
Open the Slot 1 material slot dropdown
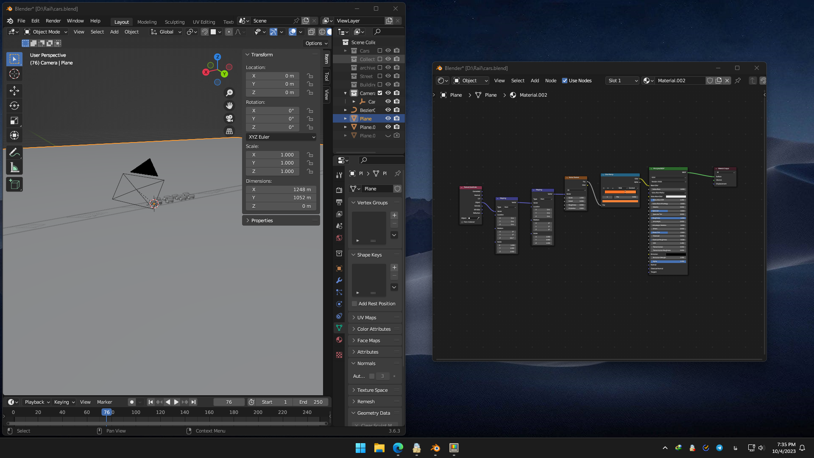tap(622, 81)
